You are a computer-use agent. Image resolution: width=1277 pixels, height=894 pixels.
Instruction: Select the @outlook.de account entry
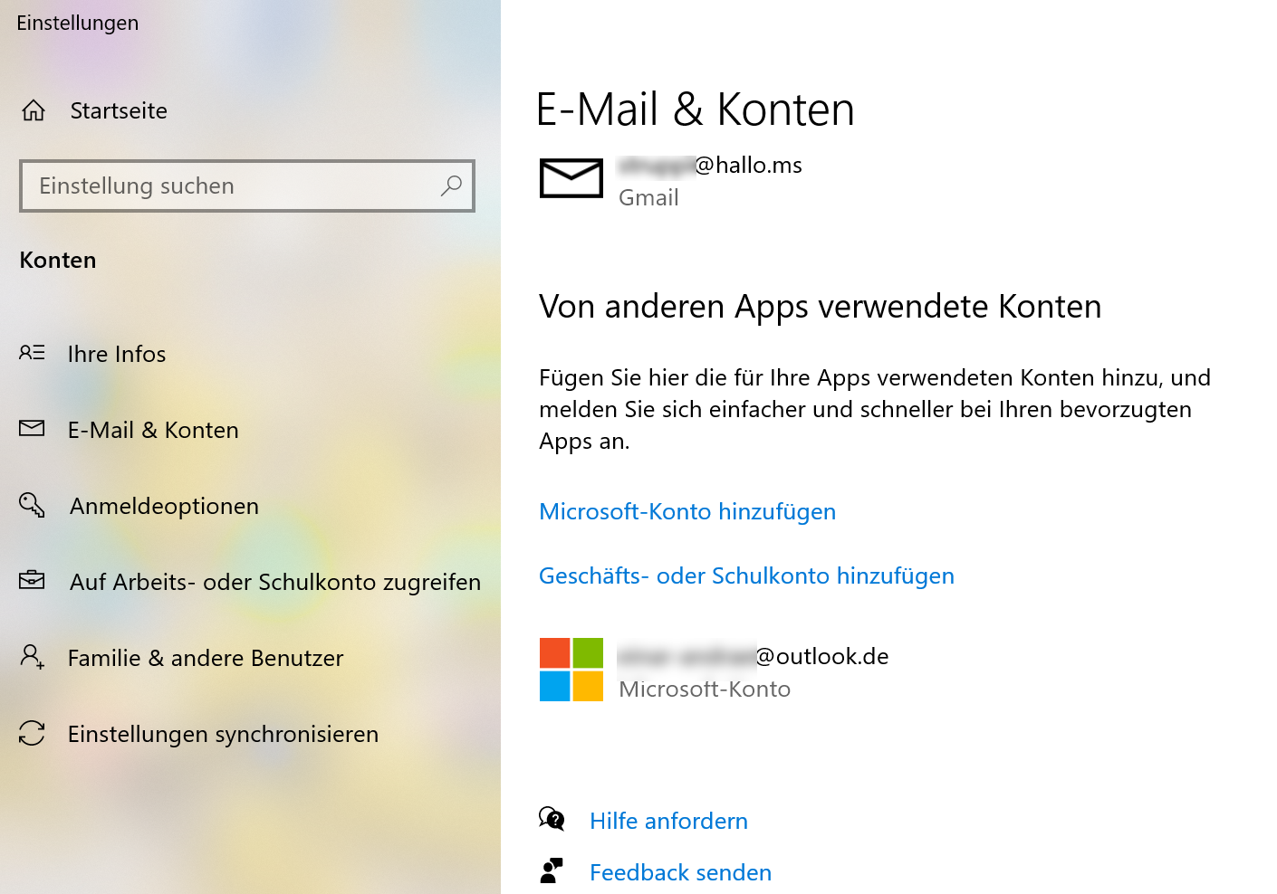pyautogui.click(x=714, y=670)
